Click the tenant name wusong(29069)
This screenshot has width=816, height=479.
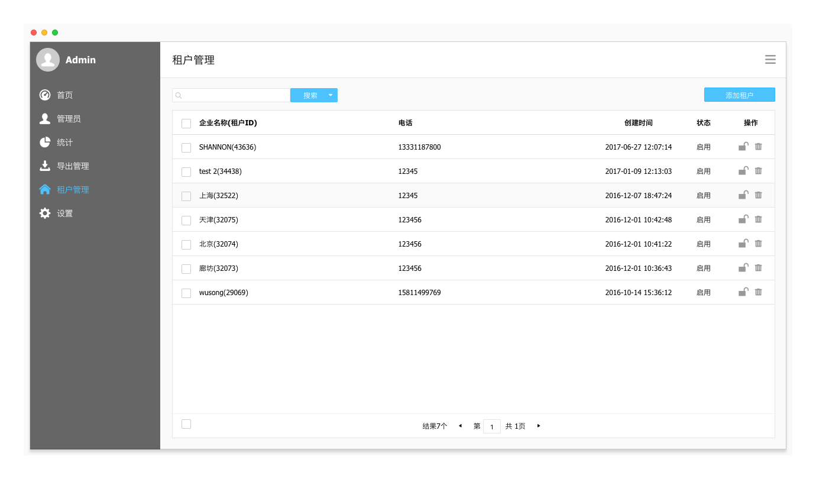click(224, 293)
